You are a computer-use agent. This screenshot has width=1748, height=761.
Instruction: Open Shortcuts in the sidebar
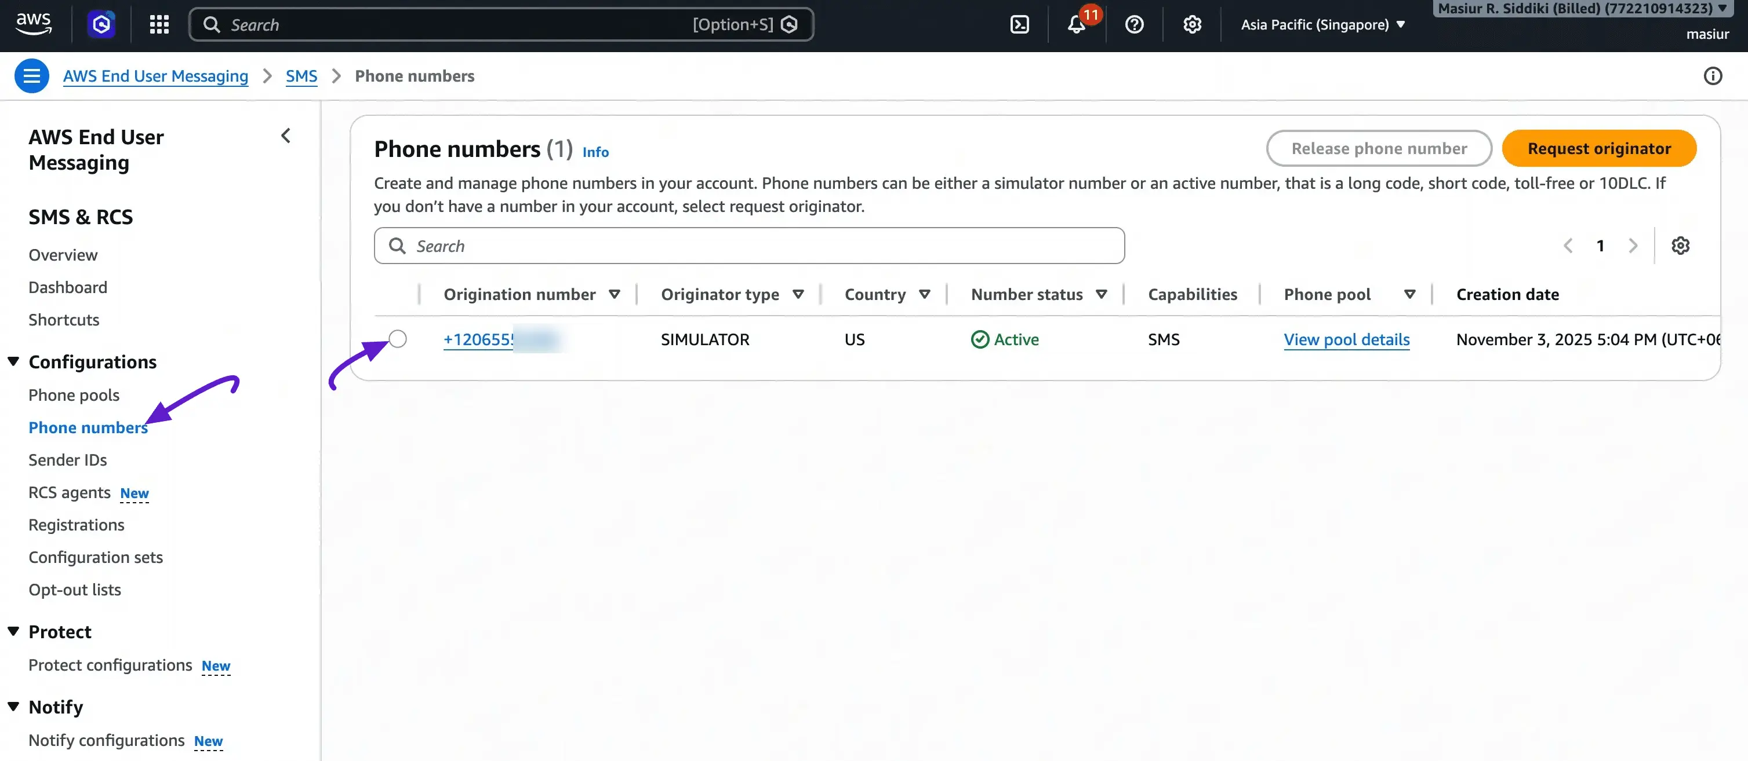[x=64, y=320]
